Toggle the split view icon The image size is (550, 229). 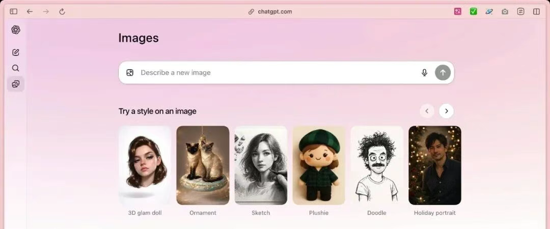(x=536, y=12)
